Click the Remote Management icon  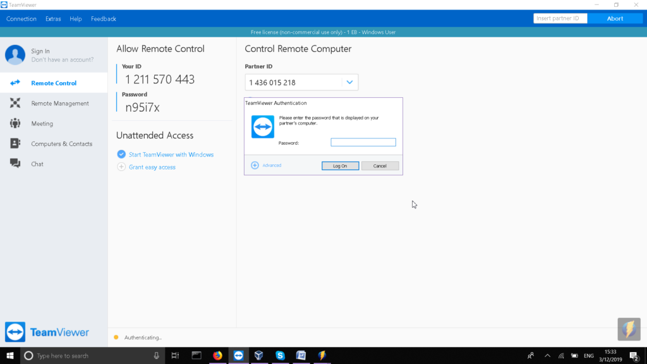pyautogui.click(x=15, y=103)
